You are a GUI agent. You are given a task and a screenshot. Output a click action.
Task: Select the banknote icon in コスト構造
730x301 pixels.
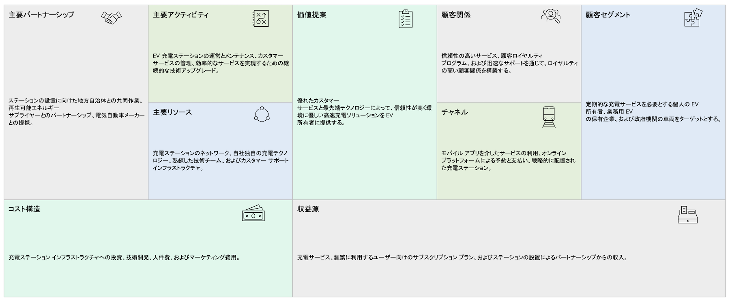[253, 213]
